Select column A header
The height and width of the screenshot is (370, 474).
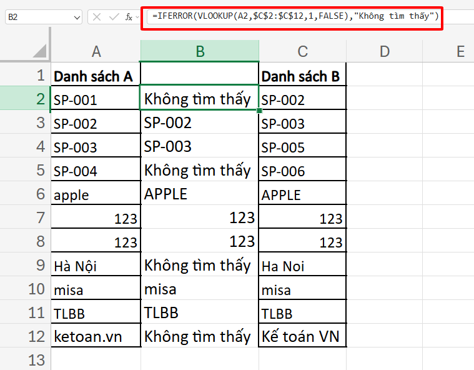(96, 51)
